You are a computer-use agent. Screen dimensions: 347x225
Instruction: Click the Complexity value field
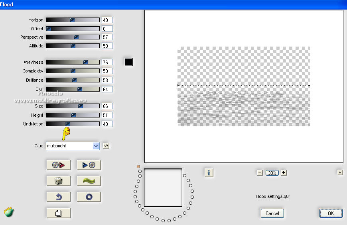click(107, 71)
